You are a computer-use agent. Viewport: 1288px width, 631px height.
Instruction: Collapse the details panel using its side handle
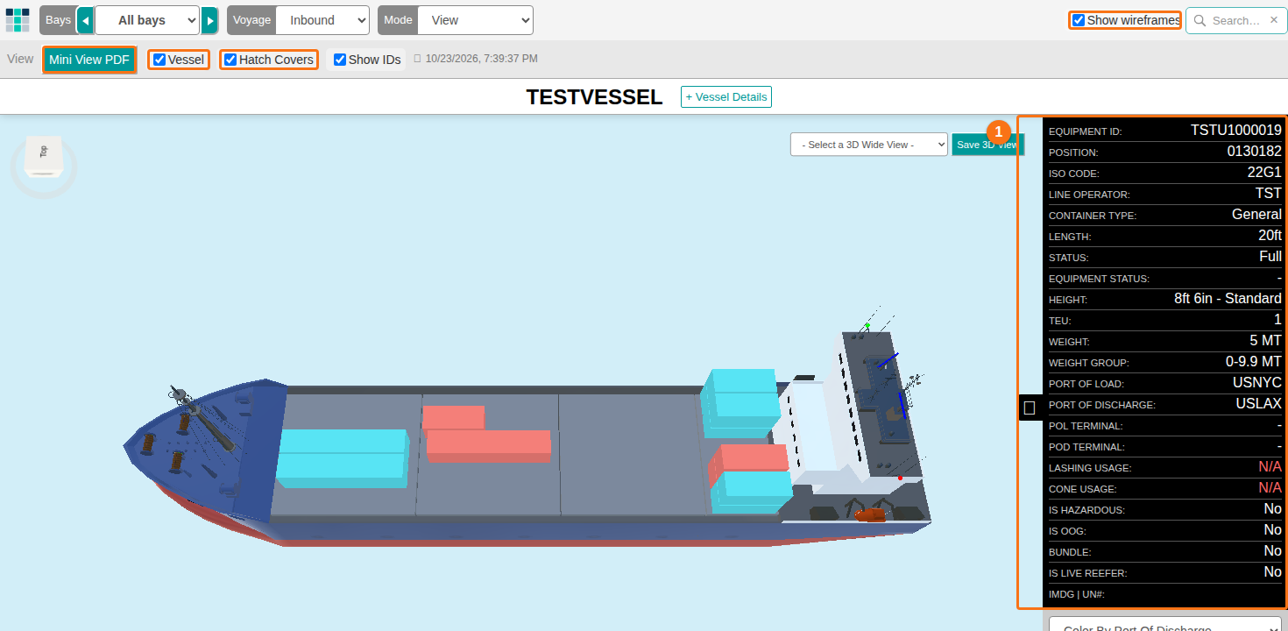click(x=1030, y=408)
